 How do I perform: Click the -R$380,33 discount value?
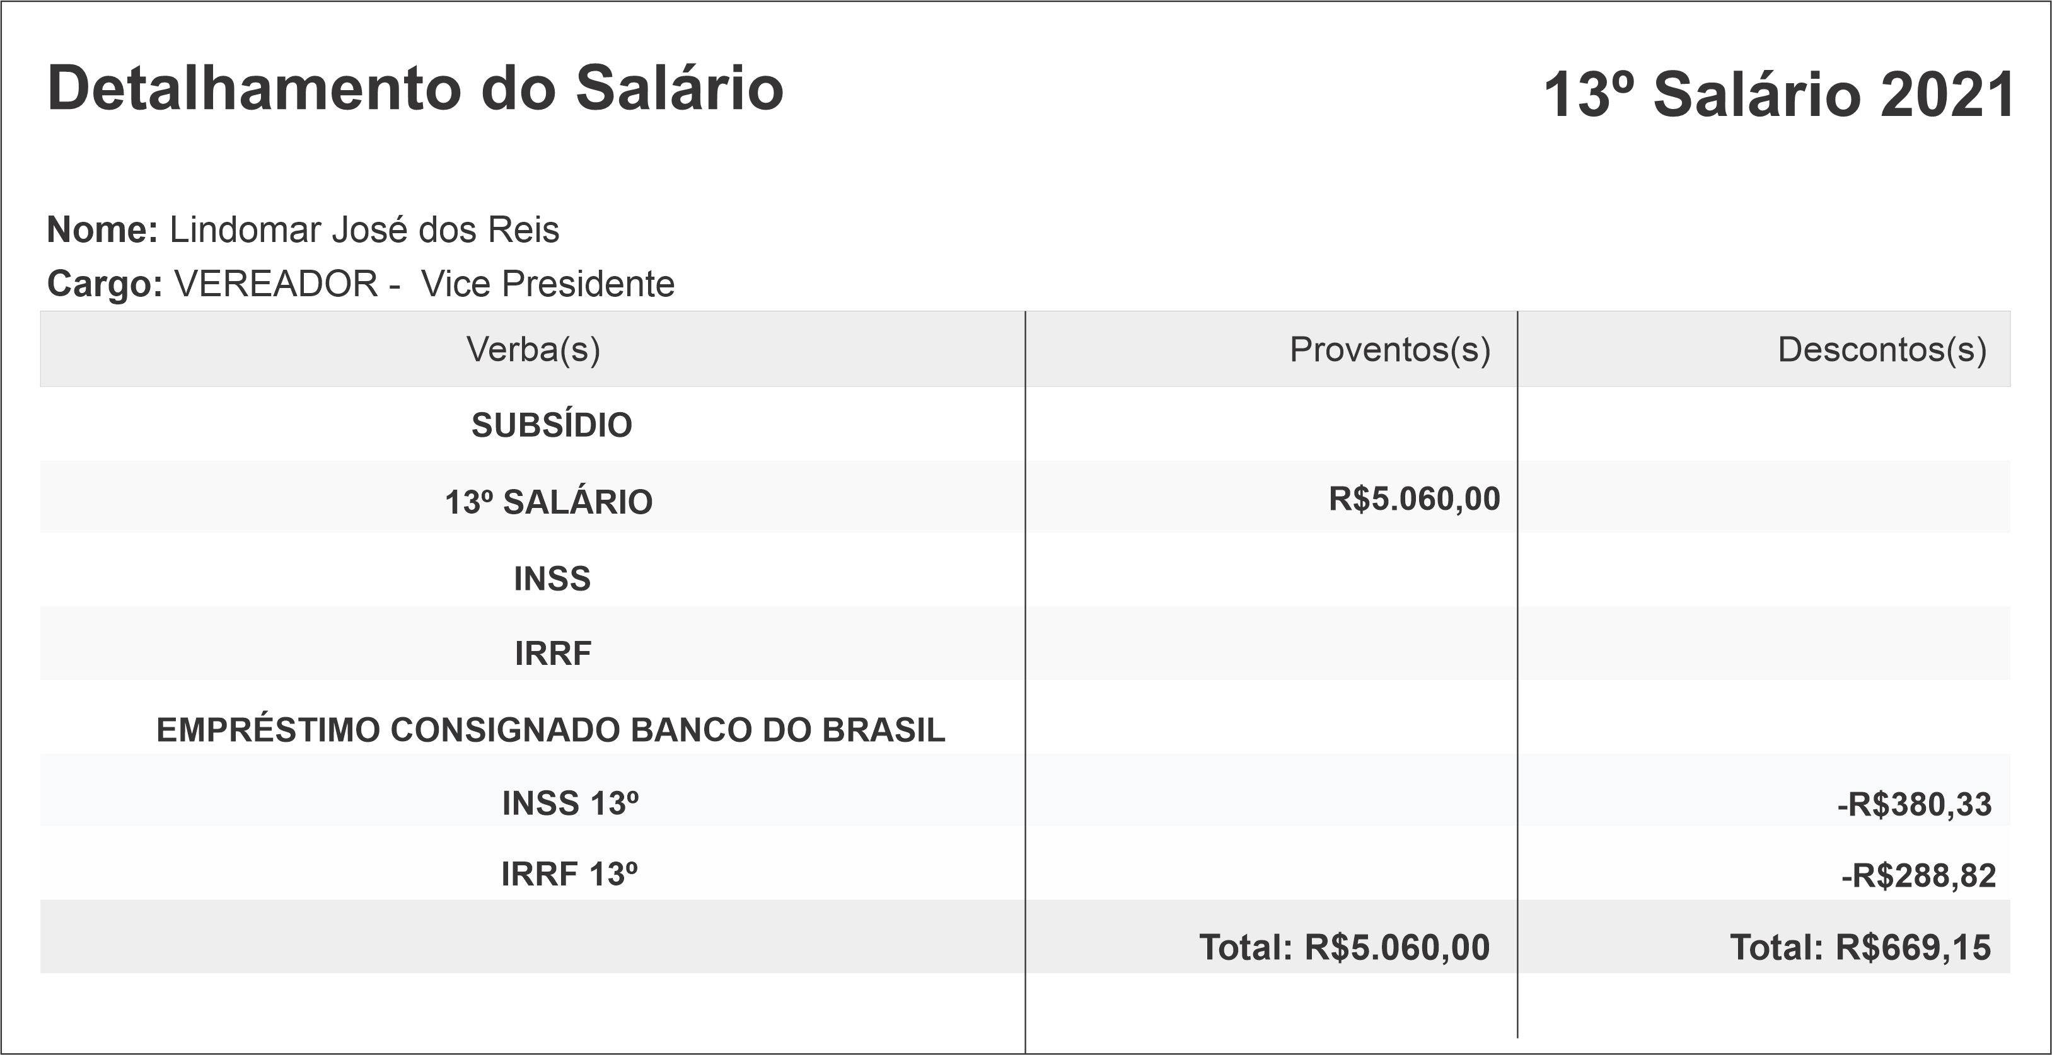1914,805
